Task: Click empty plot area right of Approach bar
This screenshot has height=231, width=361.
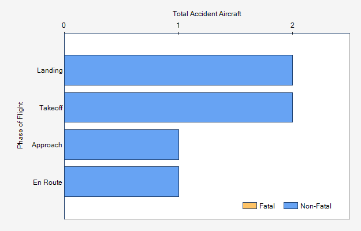Action: [264, 144]
